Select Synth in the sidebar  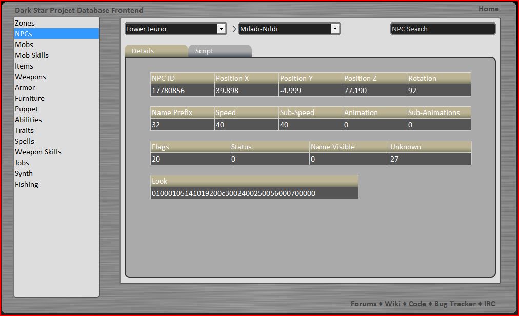[24, 173]
